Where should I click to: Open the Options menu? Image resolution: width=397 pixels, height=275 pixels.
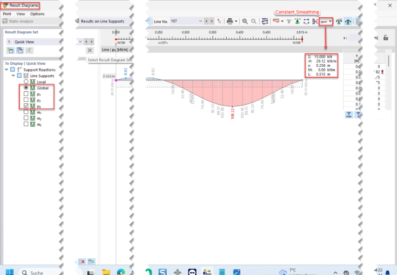click(37, 14)
